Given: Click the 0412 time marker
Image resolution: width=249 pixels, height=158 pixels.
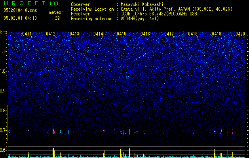Looking at the screenshot, I should (x=51, y=34).
